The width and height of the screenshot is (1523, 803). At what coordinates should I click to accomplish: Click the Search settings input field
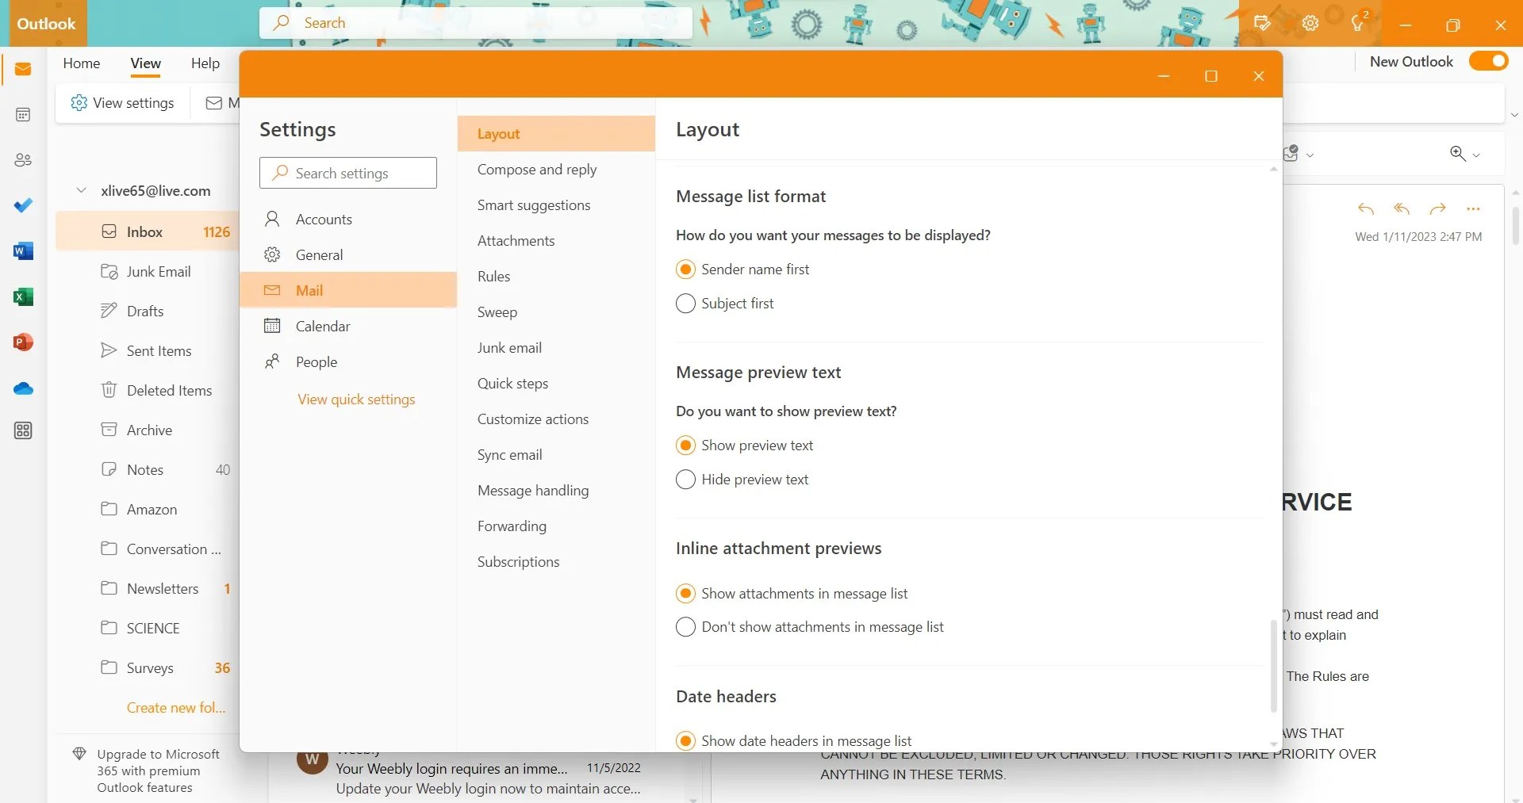(x=347, y=173)
